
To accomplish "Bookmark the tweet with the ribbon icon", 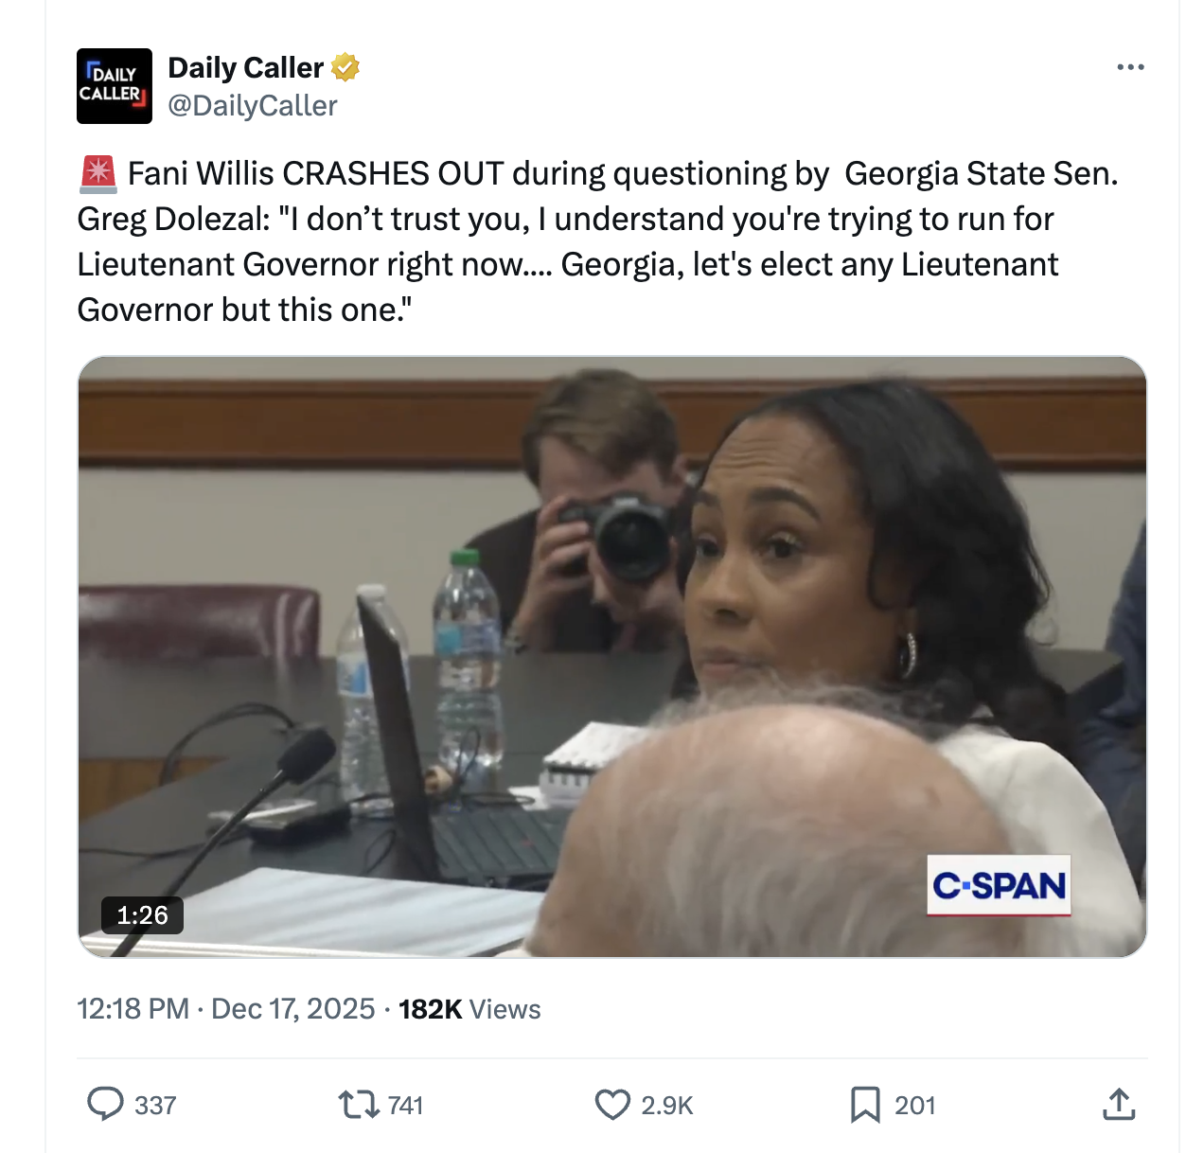I will [x=865, y=1104].
